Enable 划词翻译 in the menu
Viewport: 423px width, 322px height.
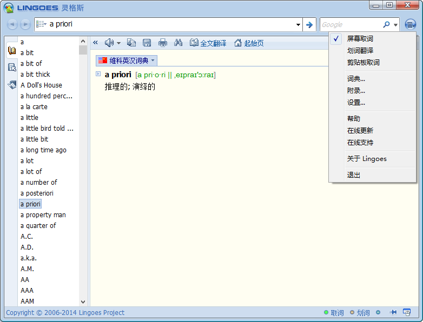point(372,50)
